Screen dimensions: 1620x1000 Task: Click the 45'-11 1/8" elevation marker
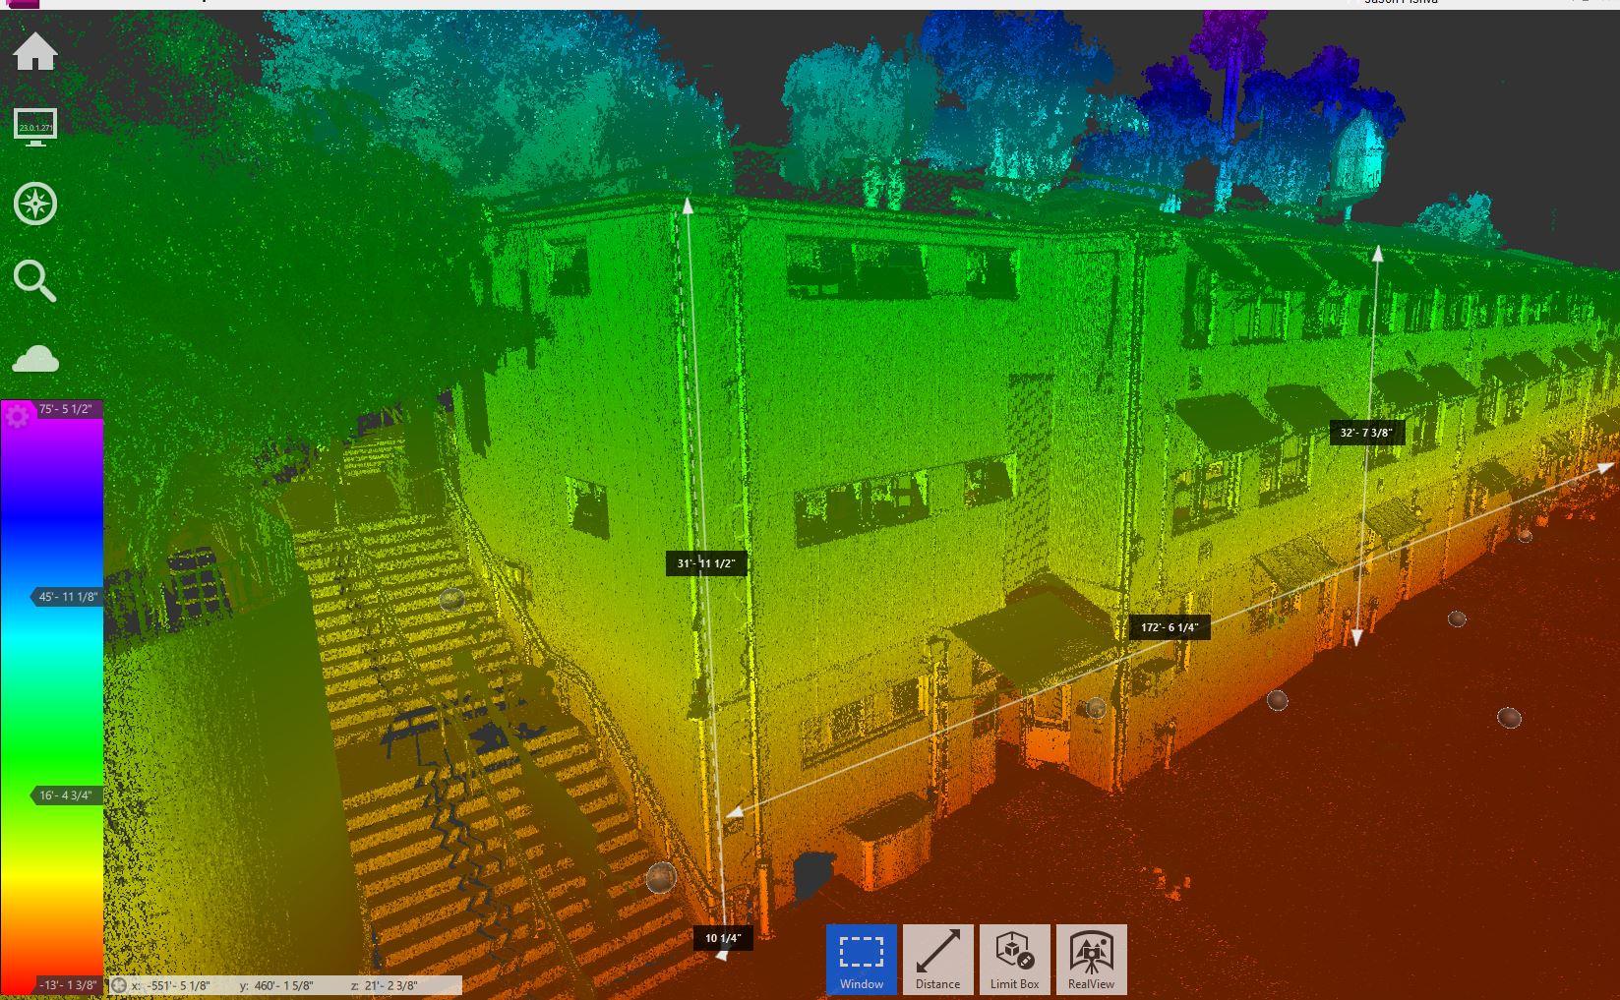pyautogui.click(x=67, y=597)
